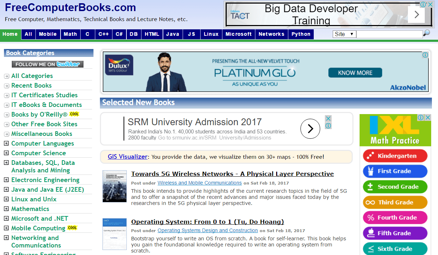Click arrow icon beside Other Free Book Sites

point(6,124)
